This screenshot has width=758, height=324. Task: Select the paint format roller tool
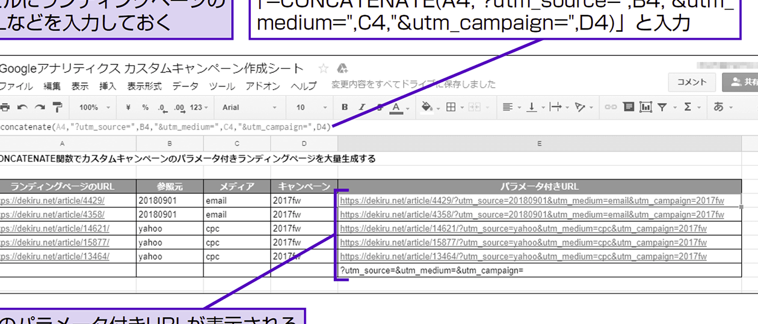pos(57,108)
